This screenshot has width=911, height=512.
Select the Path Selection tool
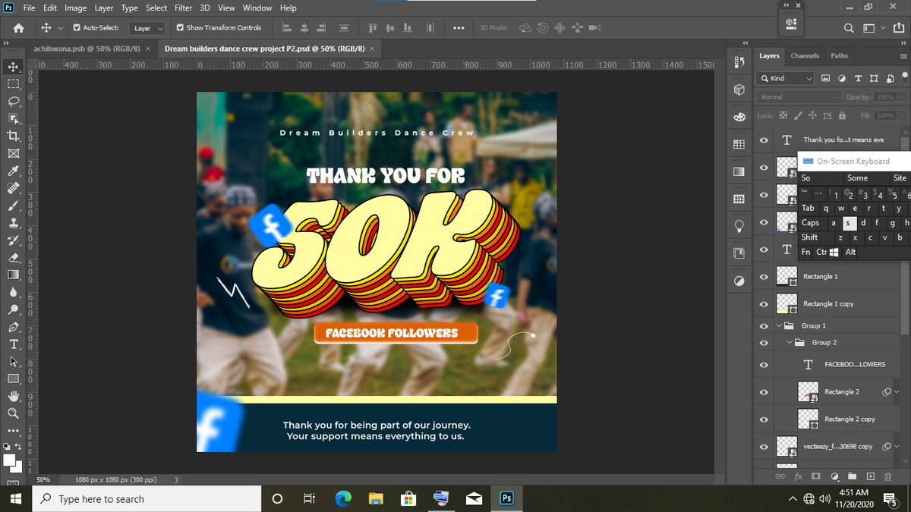14,362
